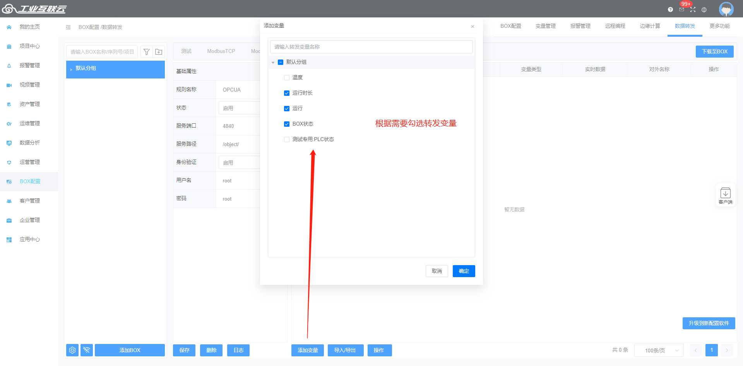Click the globe language icon

coord(704,10)
